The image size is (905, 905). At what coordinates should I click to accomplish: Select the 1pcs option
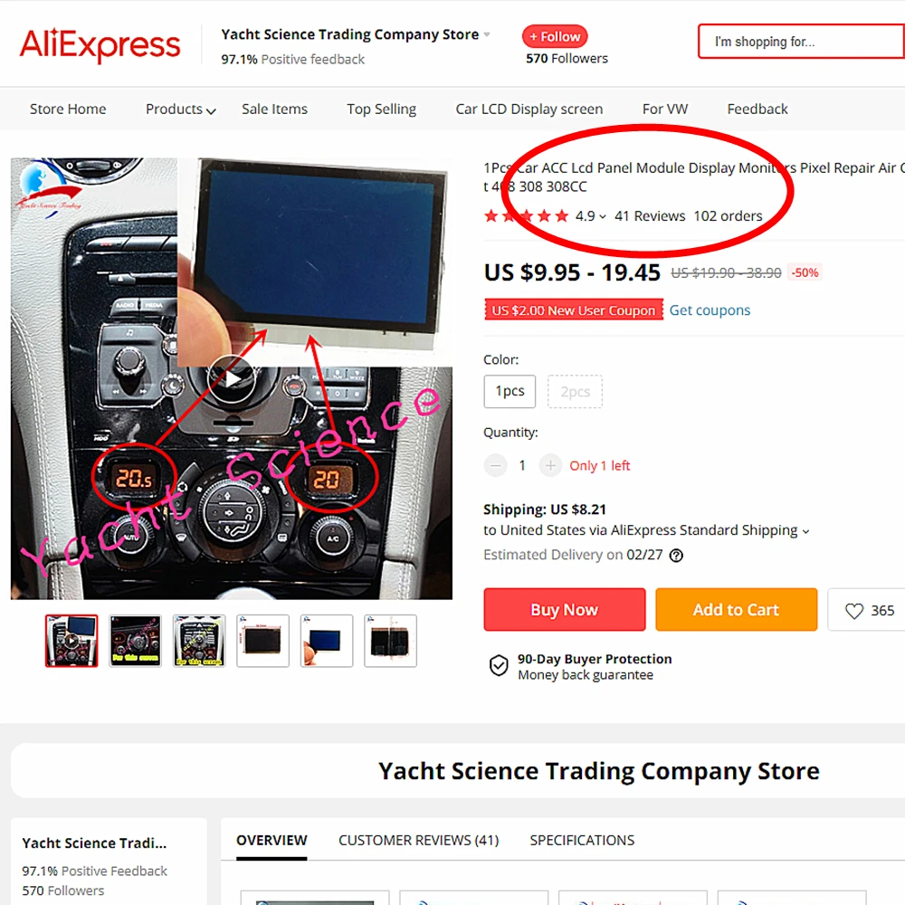pyautogui.click(x=510, y=391)
